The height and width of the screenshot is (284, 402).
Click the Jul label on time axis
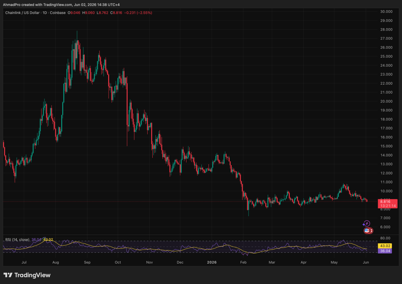coord(24,262)
